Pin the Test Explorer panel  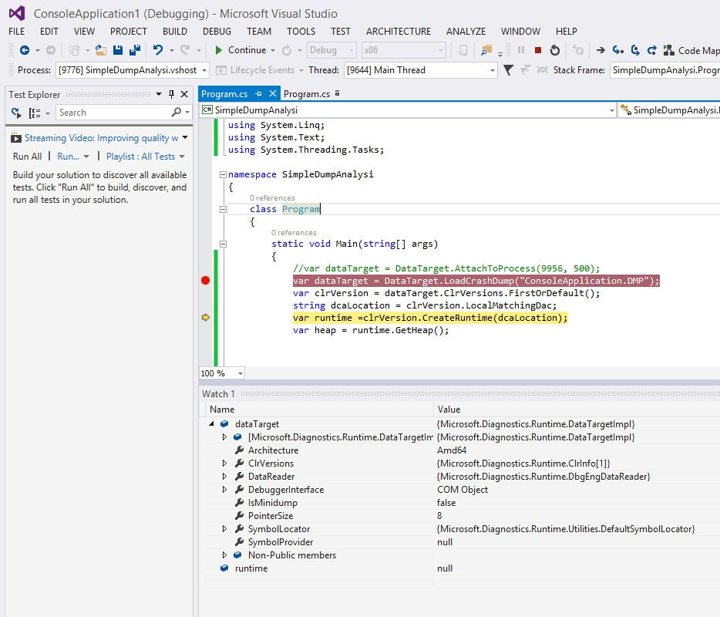click(x=171, y=94)
